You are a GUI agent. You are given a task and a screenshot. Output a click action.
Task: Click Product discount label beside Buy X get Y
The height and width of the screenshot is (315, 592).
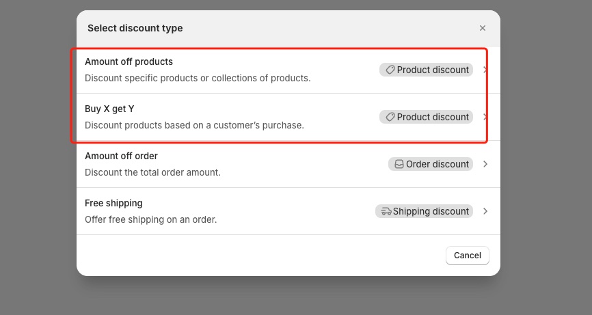point(433,117)
